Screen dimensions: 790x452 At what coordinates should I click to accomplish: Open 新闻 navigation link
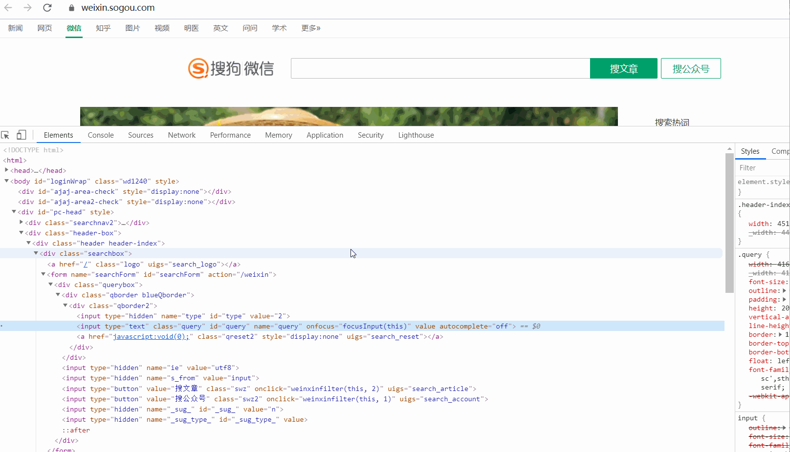[15, 28]
